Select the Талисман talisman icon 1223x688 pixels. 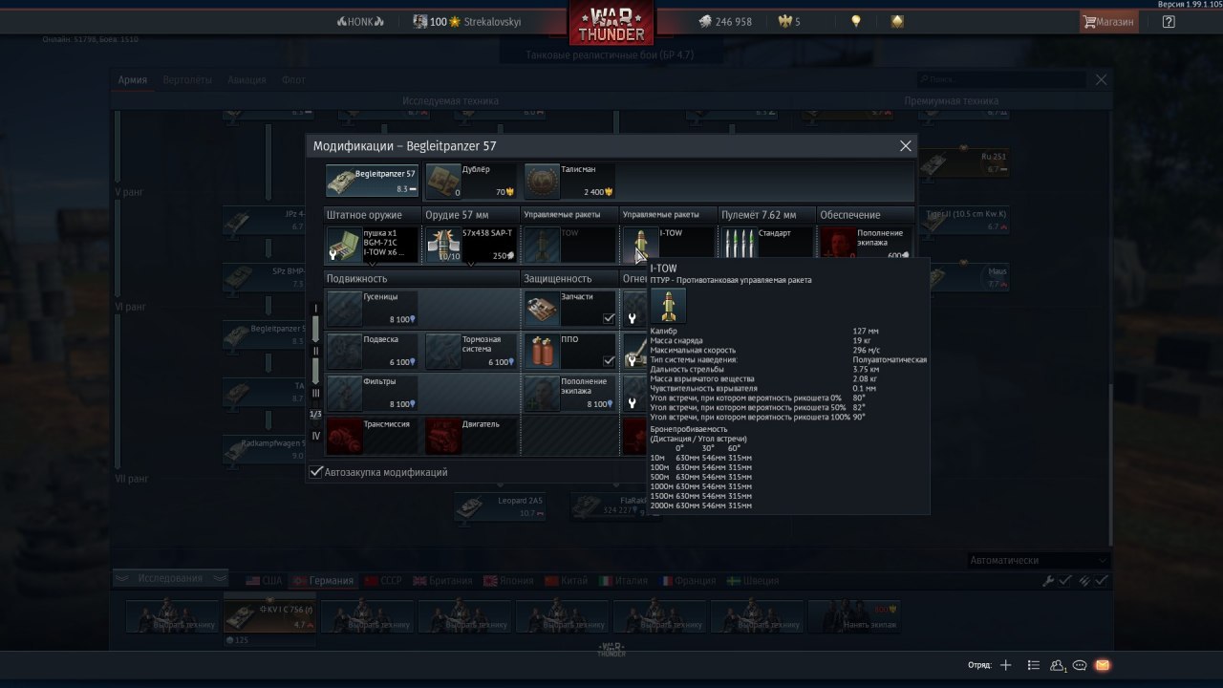[542, 181]
